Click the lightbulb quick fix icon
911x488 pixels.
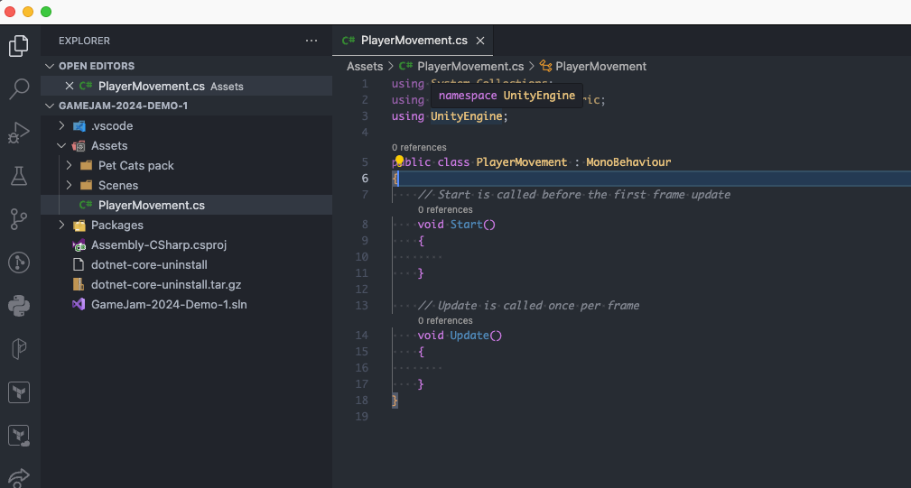[x=398, y=162]
